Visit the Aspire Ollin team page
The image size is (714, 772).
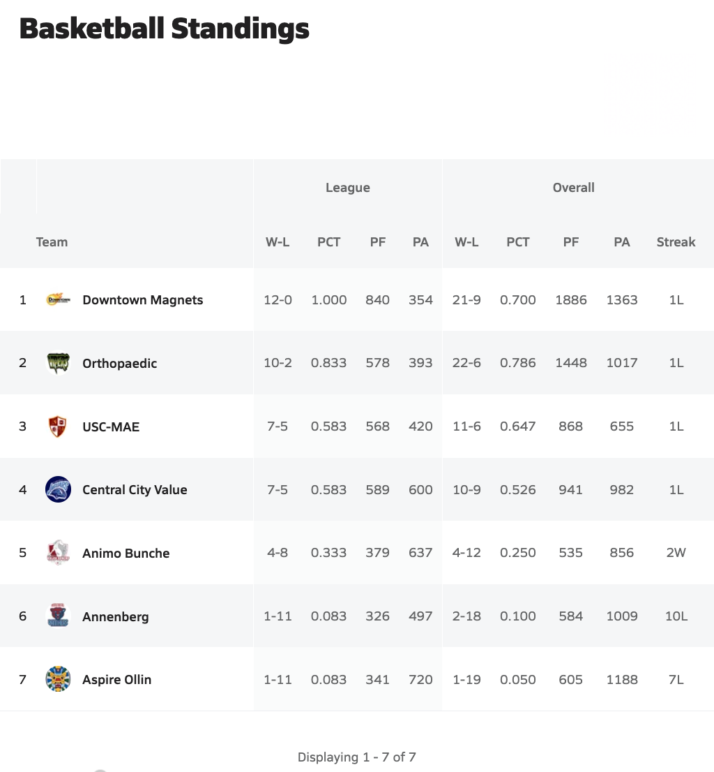pos(116,679)
